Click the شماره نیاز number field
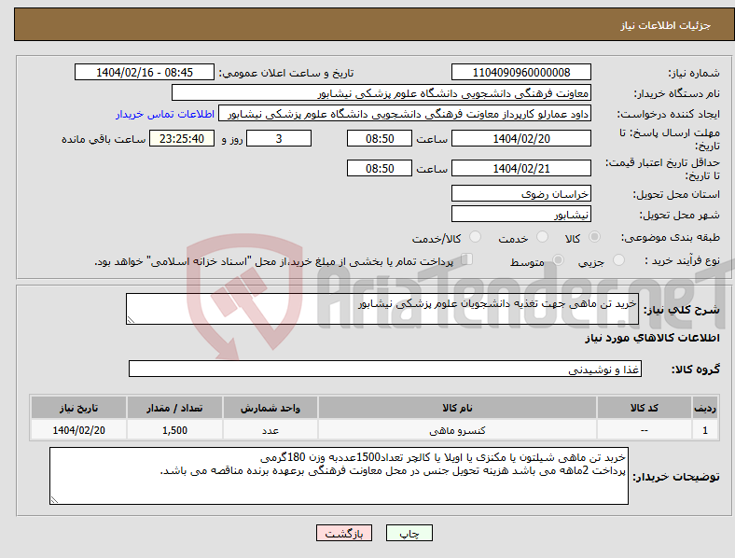This screenshot has height=558, width=735. (x=520, y=72)
